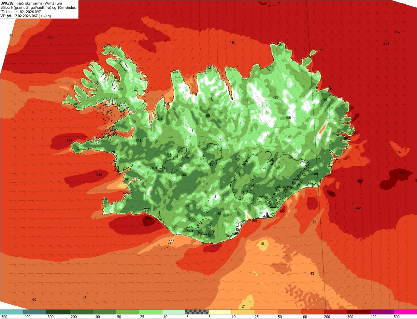Click map value '111' north of Iceland
Image resolution: width=417 pixels, height=319 pixels.
[232, 42]
